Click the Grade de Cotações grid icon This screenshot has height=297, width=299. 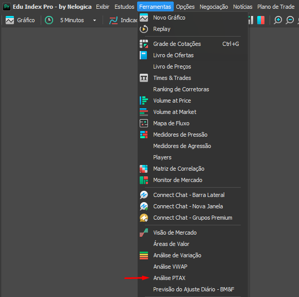(144, 44)
